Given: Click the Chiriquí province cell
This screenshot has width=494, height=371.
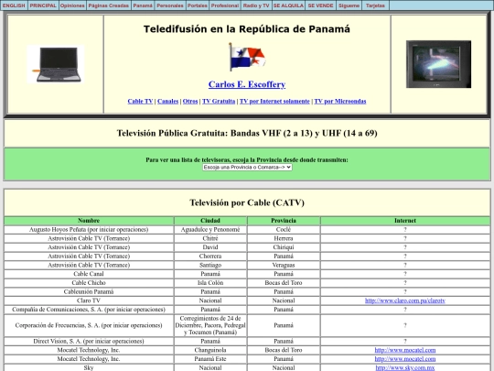Looking at the screenshot, I should click(x=284, y=247).
